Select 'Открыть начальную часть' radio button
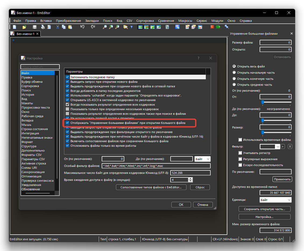 234,73
